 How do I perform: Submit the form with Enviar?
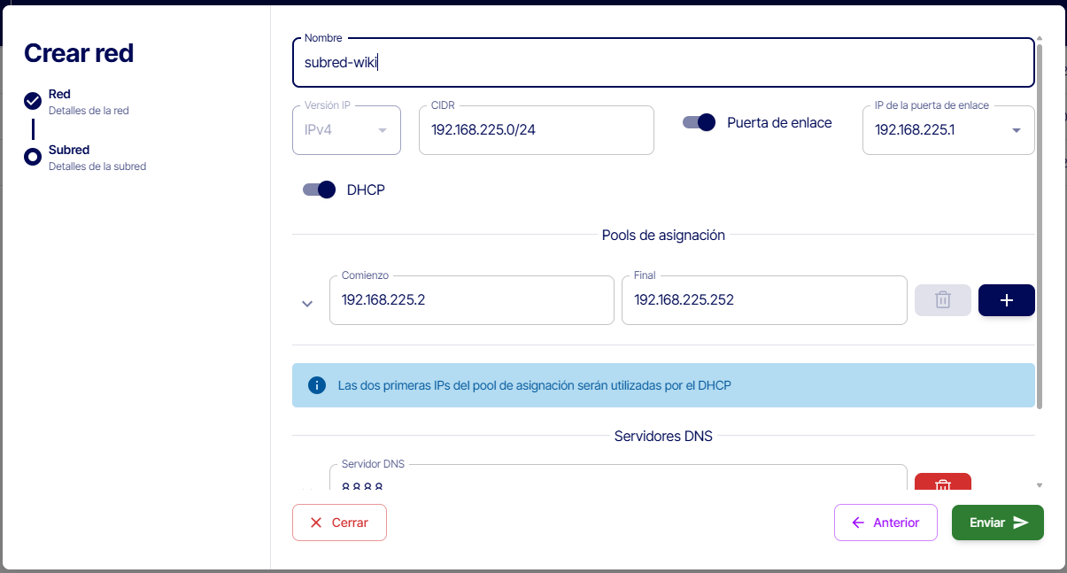click(997, 523)
